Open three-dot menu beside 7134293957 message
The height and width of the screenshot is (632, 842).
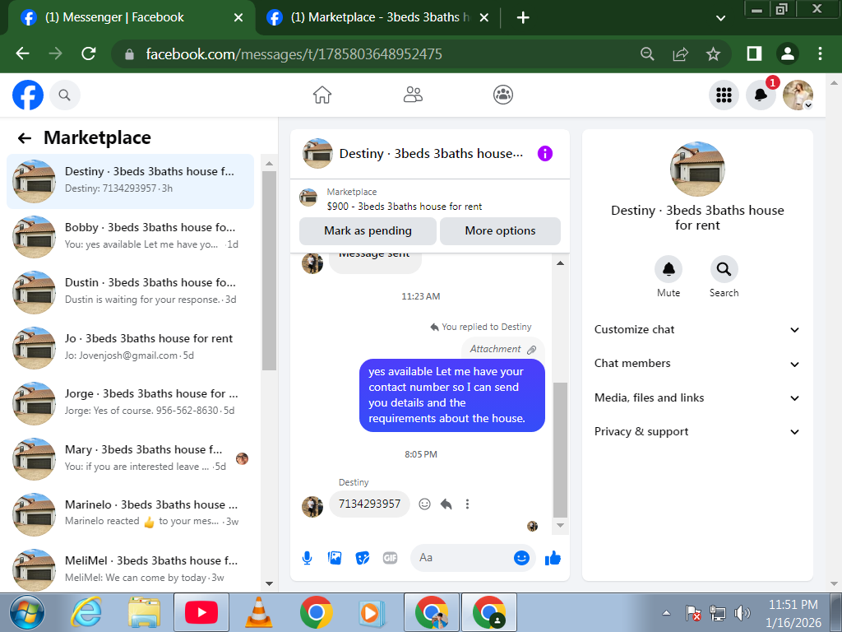point(467,504)
